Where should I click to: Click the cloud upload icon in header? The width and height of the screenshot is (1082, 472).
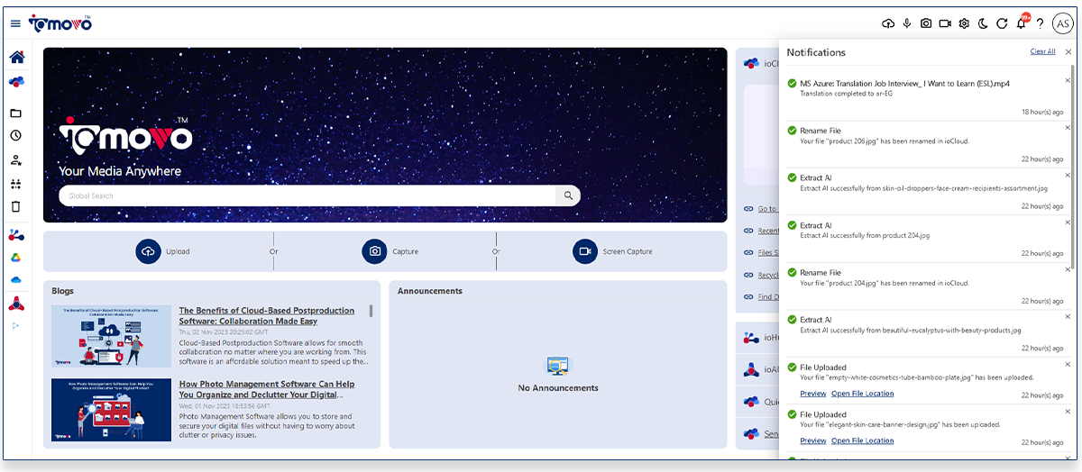coord(888,23)
